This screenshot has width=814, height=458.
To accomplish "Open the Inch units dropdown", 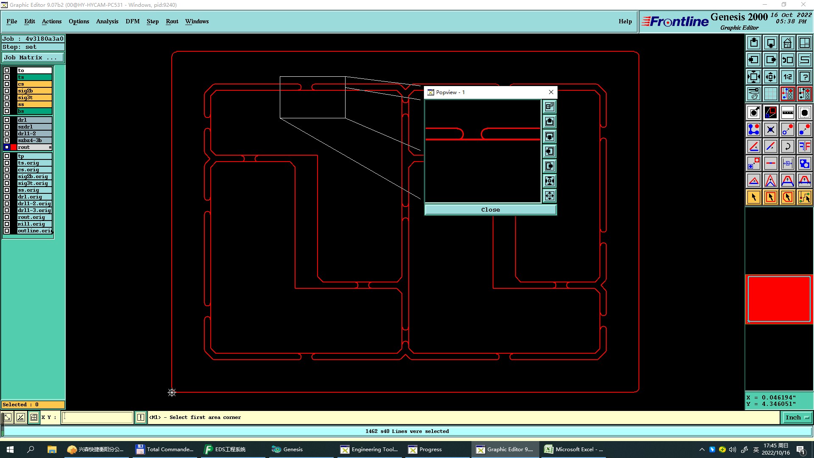I will coord(797,418).
